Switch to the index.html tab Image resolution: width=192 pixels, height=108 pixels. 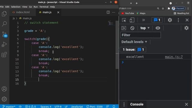[23, 12]
